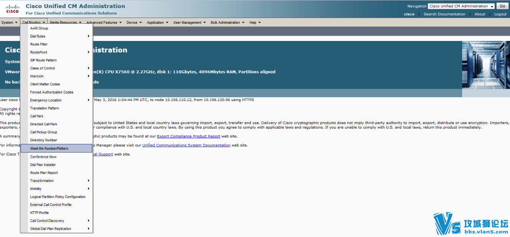
Task: Open the Help menu
Action: pos(255,23)
